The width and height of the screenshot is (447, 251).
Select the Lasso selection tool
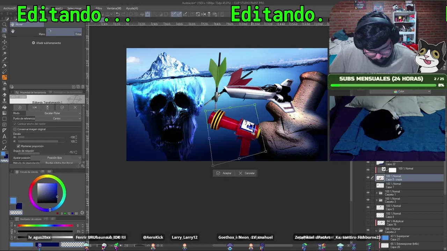(x=5, y=48)
